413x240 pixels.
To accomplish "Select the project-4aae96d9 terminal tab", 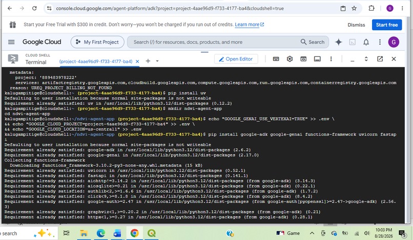I will click(x=96, y=61).
